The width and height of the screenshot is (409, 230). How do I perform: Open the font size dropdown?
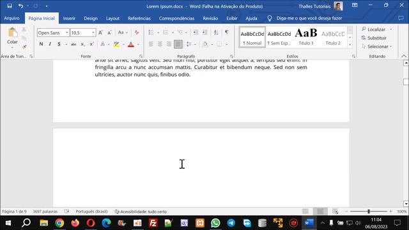coord(93,33)
